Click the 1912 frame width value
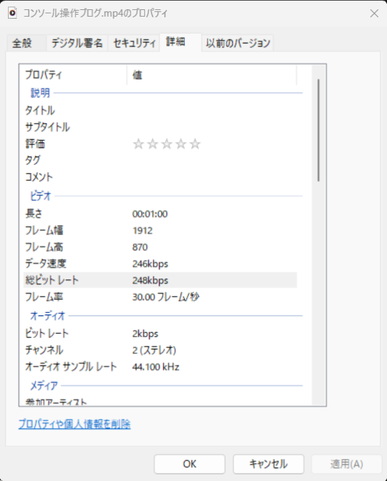This screenshot has height=481, width=387. [143, 230]
